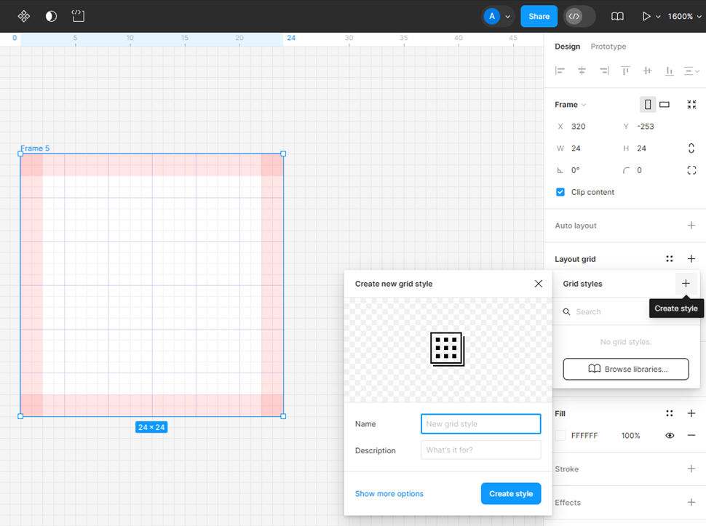Edit the fill hex value FFFFFF

(x=584, y=436)
